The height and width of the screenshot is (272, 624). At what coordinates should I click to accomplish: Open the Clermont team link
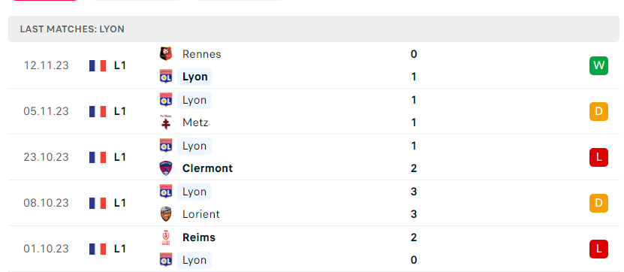[x=207, y=168]
